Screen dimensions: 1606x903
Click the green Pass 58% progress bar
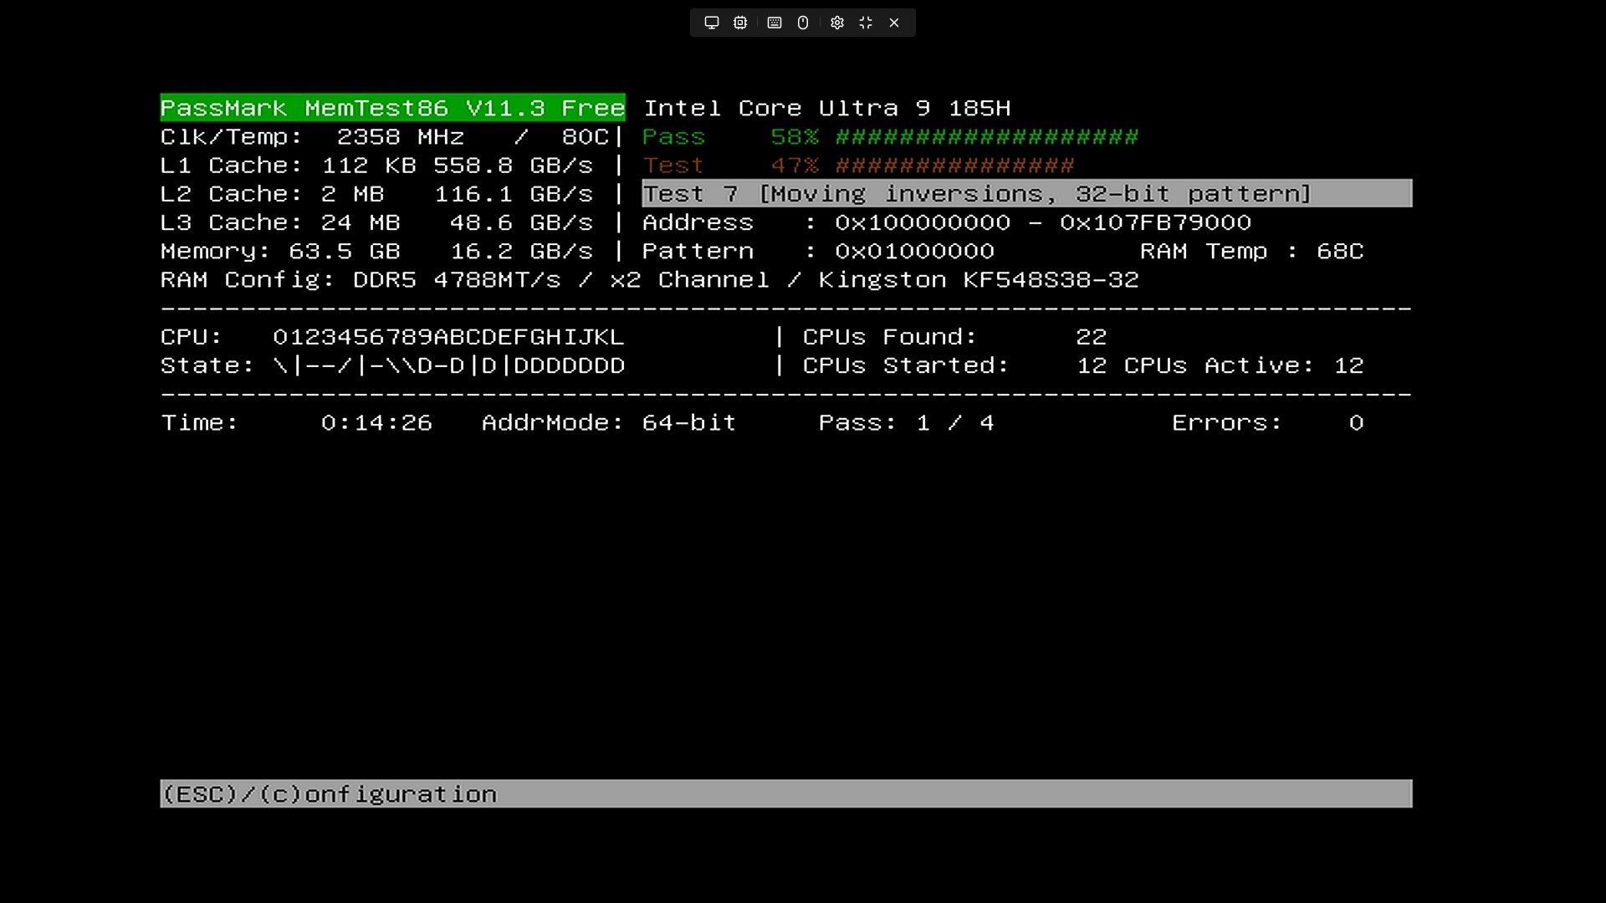point(986,137)
